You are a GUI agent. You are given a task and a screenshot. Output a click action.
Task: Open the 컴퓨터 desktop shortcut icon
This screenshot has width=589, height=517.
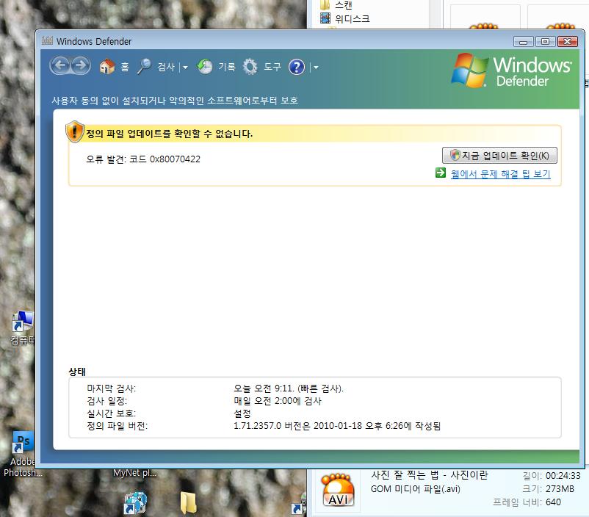(23, 321)
